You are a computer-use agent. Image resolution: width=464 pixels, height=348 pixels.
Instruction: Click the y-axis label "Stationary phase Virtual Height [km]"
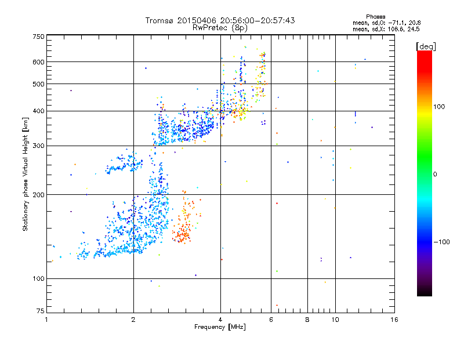(25, 174)
